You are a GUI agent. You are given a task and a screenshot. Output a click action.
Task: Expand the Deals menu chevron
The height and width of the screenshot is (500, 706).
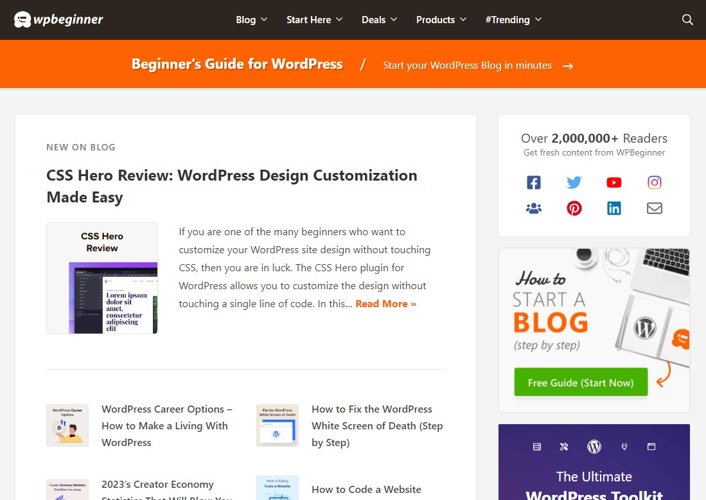394,19
